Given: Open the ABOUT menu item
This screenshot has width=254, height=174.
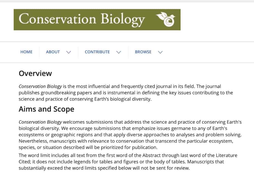Looking at the screenshot, I should click(53, 52).
